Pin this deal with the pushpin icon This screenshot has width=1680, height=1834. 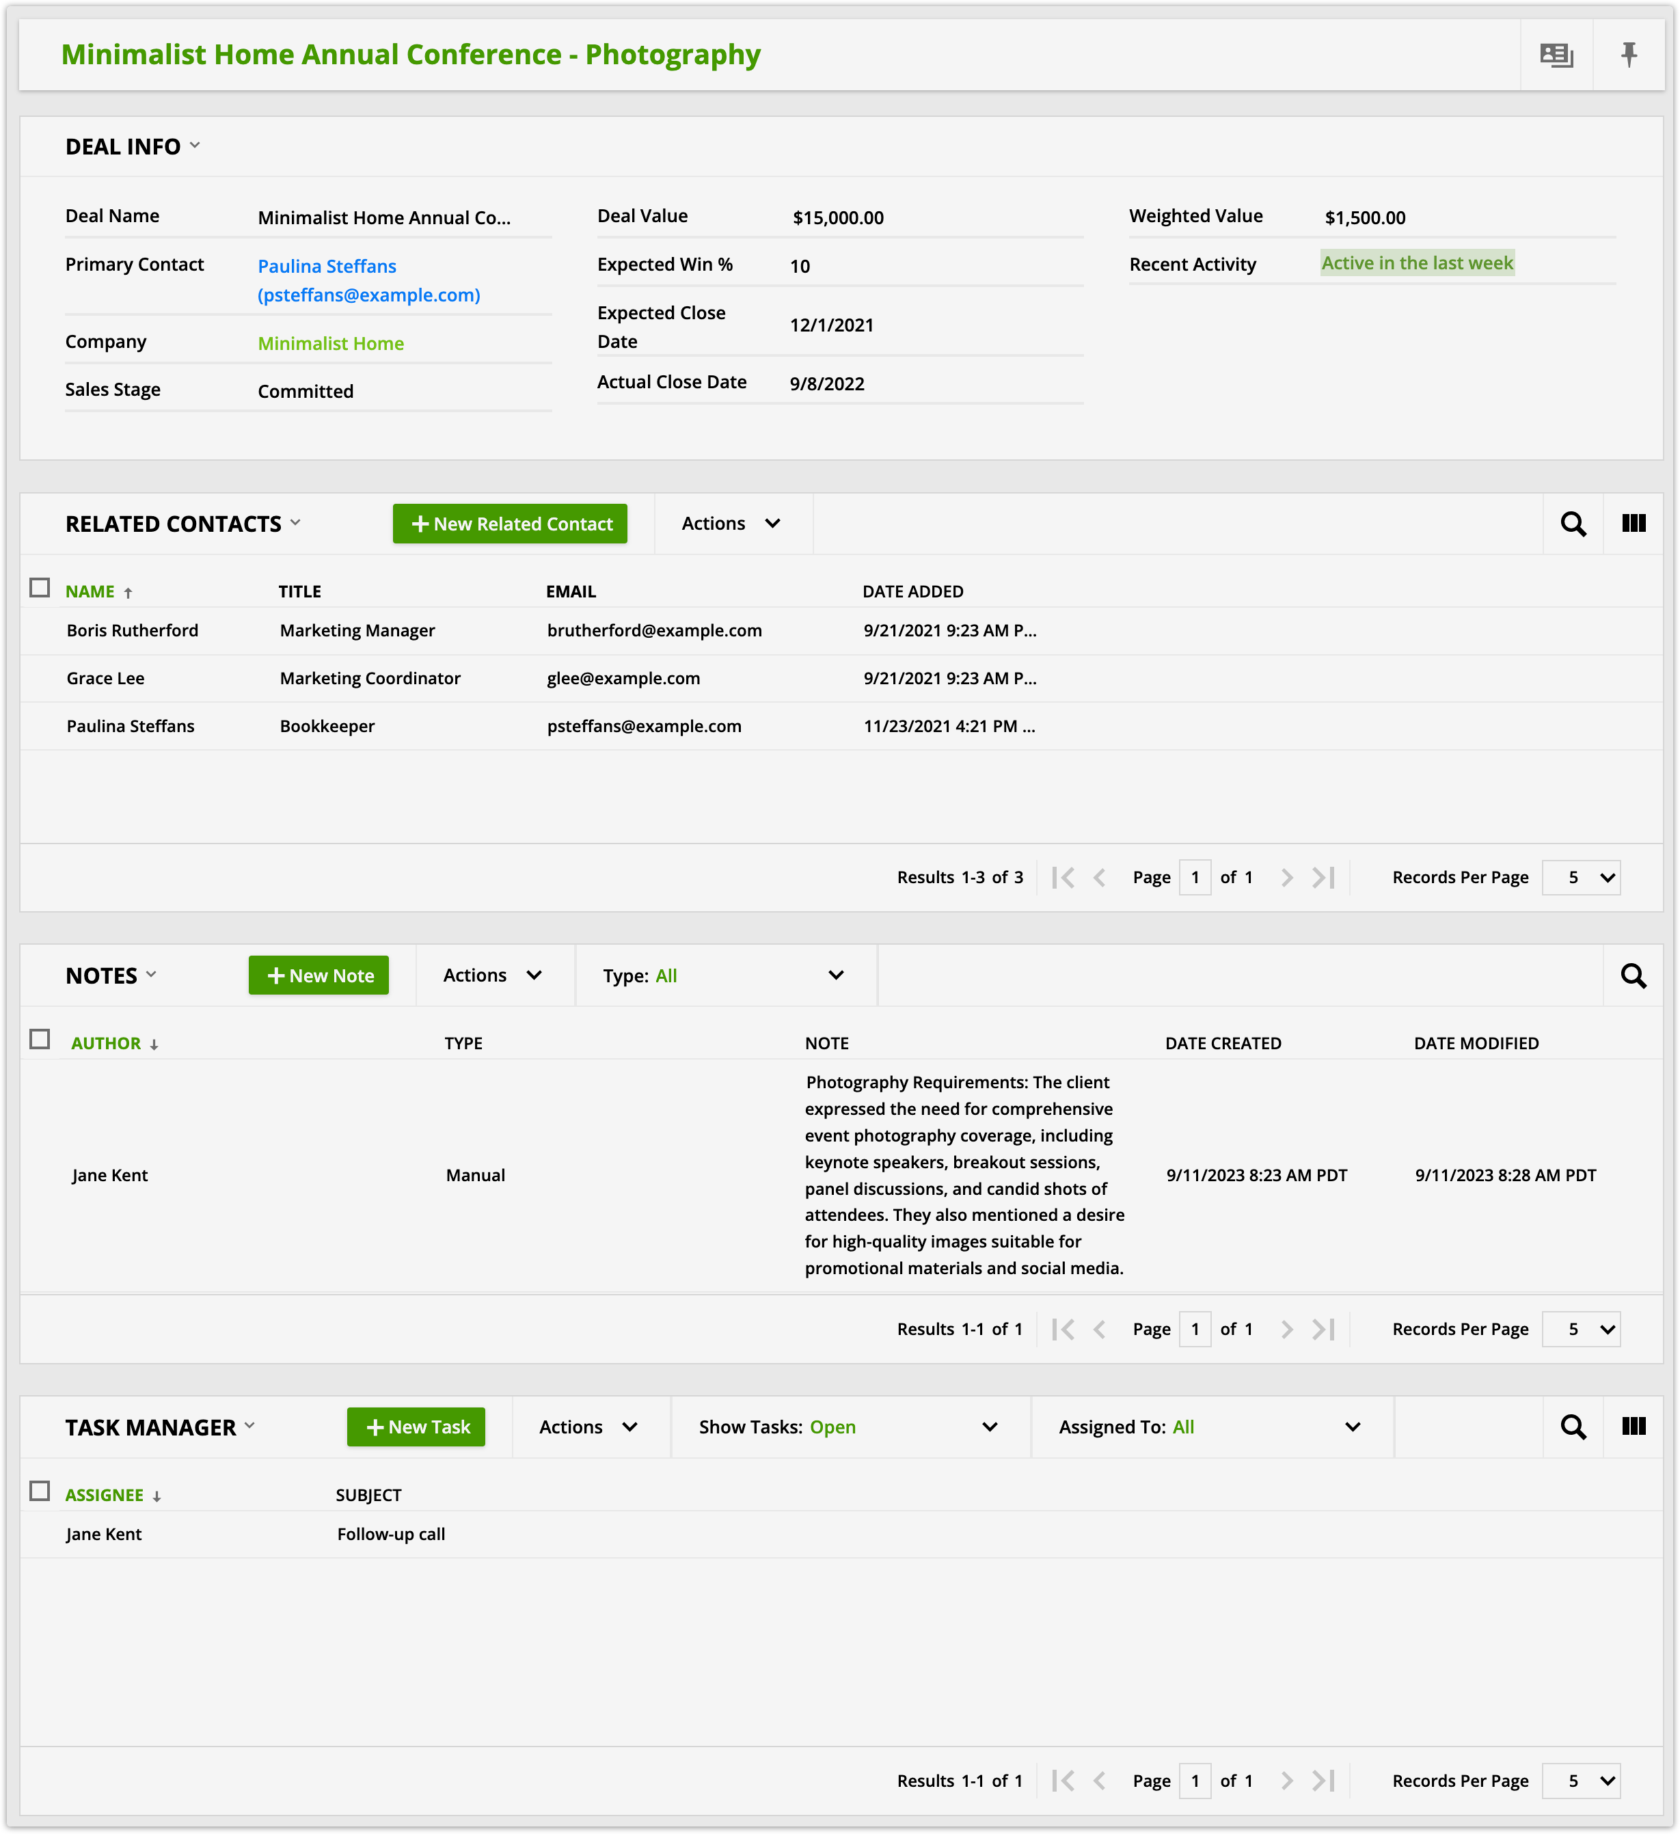pyautogui.click(x=1628, y=55)
